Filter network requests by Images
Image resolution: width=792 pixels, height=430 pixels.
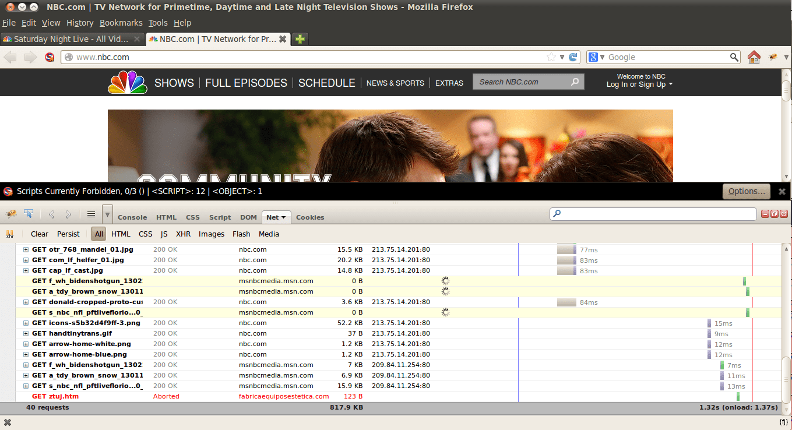point(212,234)
